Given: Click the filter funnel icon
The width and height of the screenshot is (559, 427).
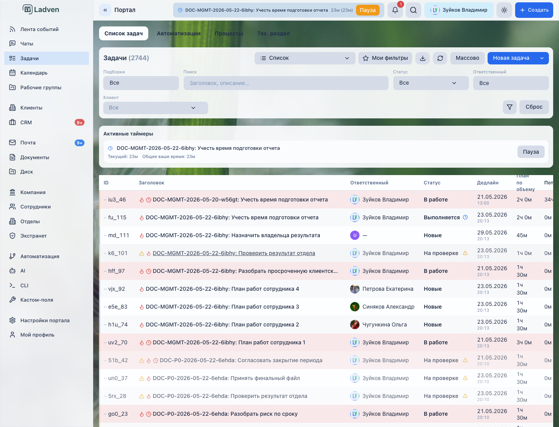Looking at the screenshot, I should coord(510,107).
